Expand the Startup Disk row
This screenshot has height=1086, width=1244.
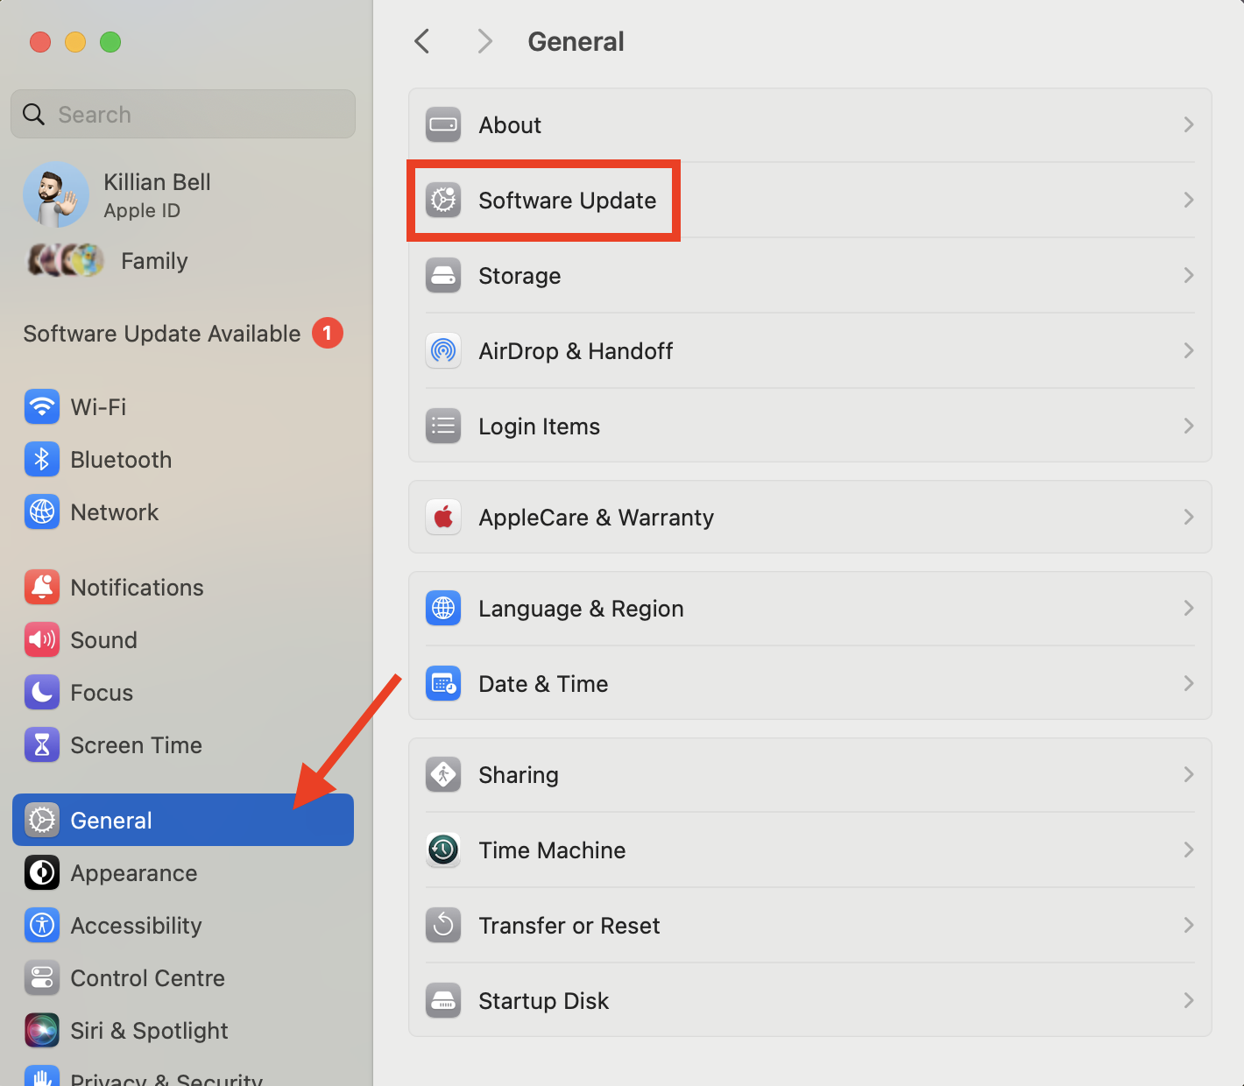click(1188, 1000)
